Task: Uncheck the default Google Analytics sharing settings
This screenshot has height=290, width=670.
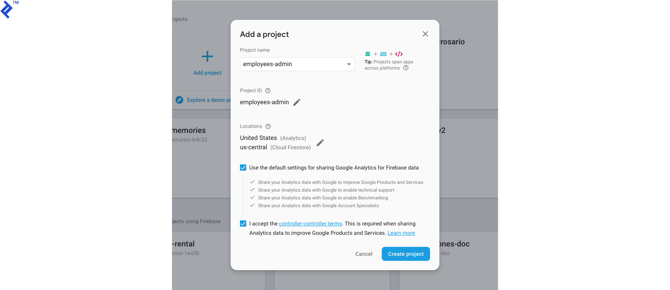Action: click(243, 167)
